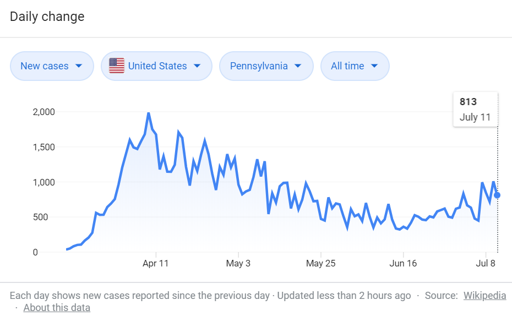
Task: Click the arrow next to Pennsylvania
Action: click(x=297, y=66)
